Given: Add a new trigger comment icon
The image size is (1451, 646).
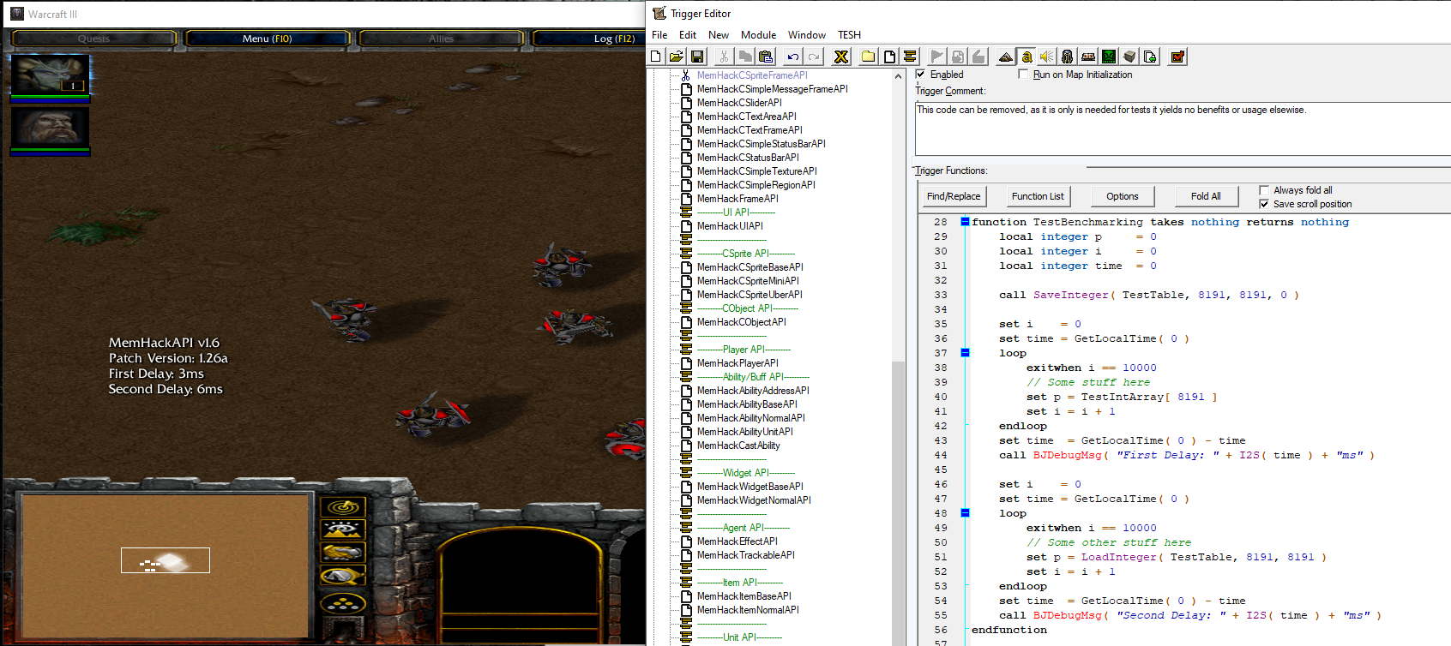Looking at the screenshot, I should [x=910, y=57].
